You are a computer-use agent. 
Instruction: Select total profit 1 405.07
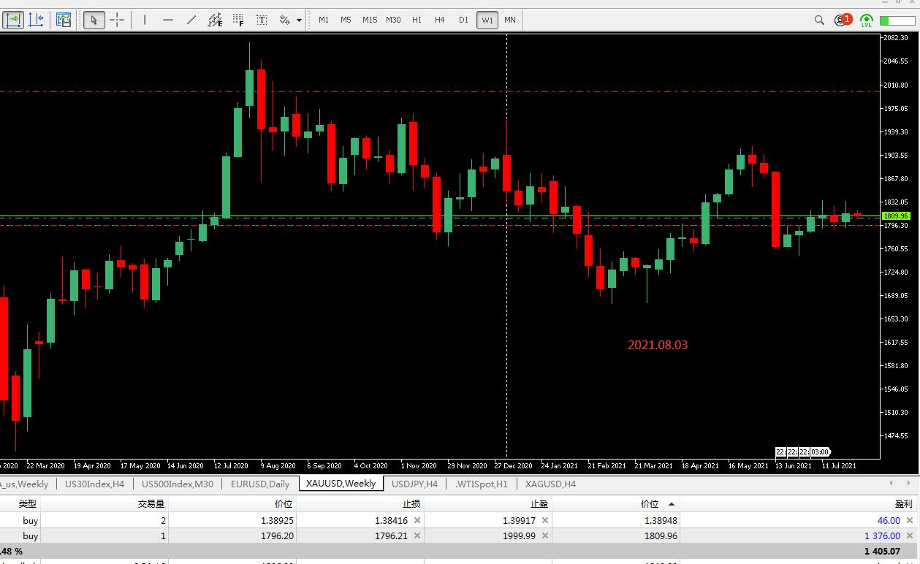pos(882,551)
